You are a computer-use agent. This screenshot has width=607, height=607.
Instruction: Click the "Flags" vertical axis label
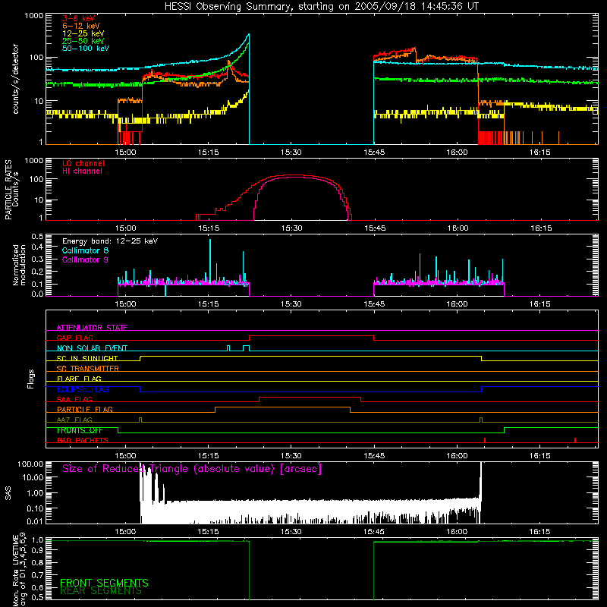pos(30,379)
